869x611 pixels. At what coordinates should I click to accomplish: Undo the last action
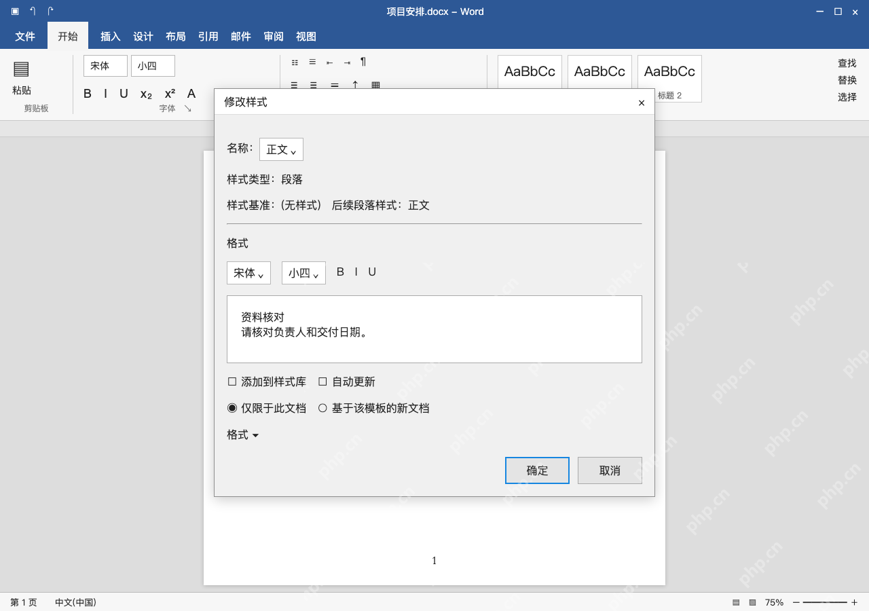pyautogui.click(x=33, y=11)
